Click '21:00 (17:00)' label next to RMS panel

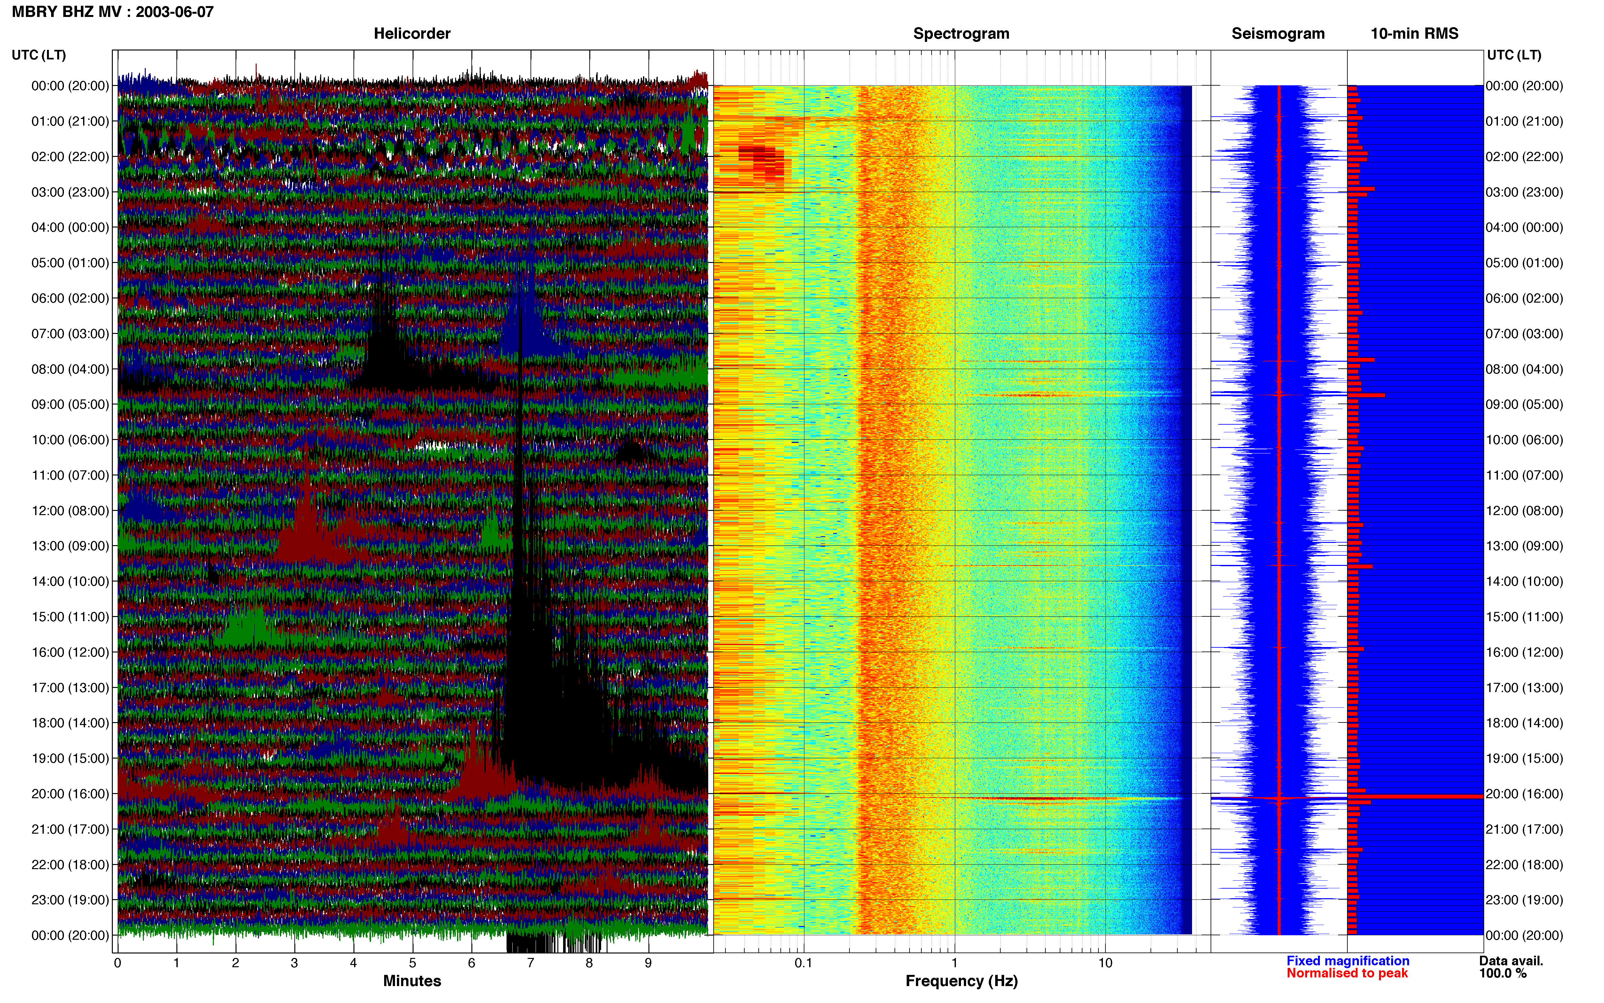pos(1524,829)
